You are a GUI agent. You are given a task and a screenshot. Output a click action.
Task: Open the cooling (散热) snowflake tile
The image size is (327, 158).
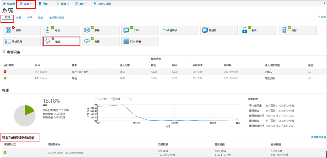[x=87, y=30]
